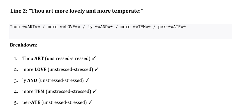Click the bold ATE in the fifth list item
The width and height of the screenshot is (235, 112).
36,102
